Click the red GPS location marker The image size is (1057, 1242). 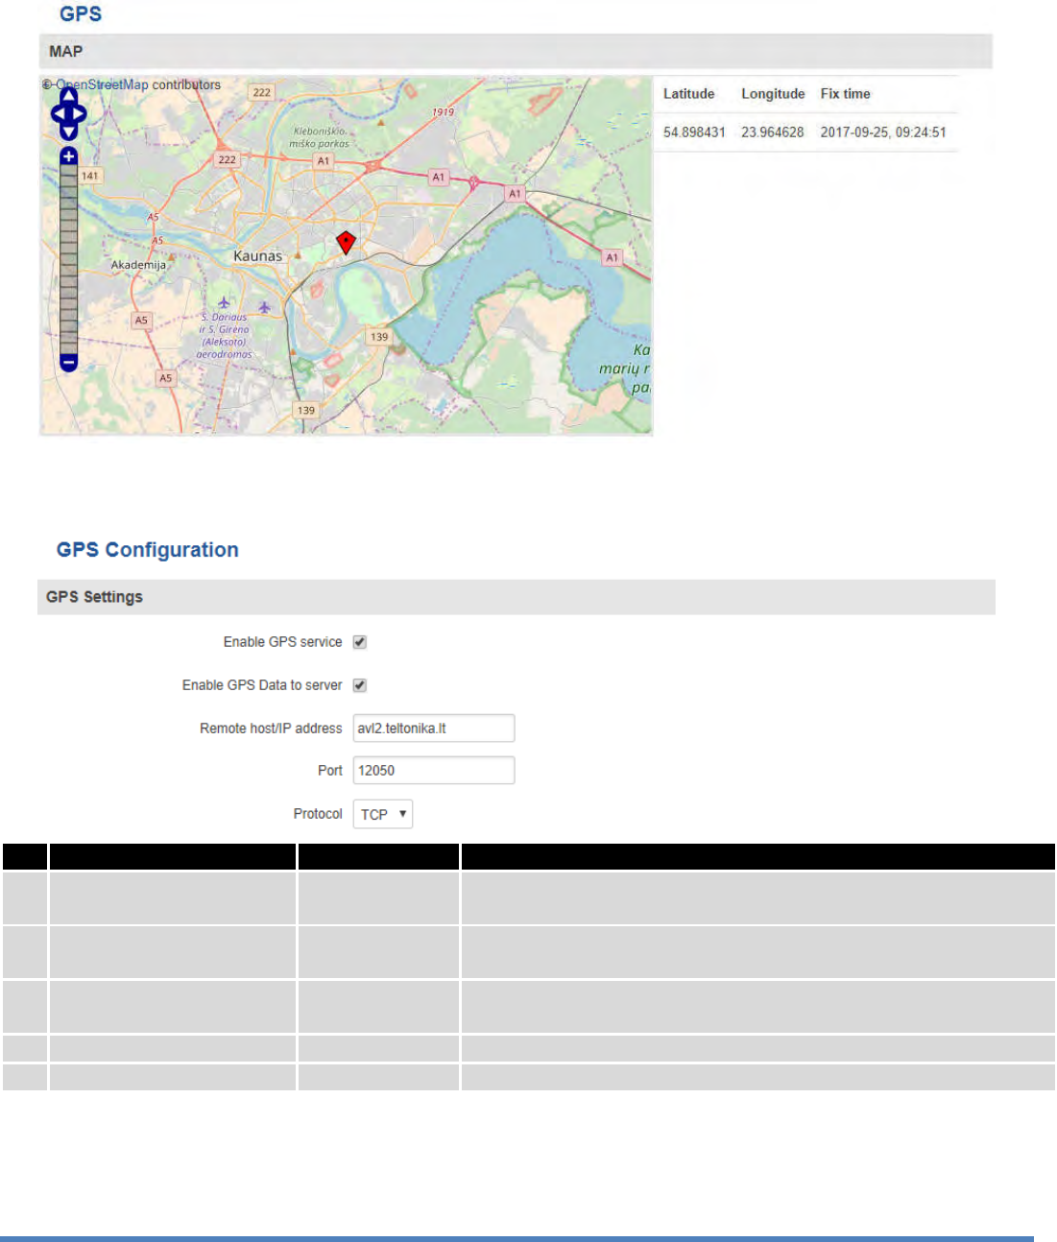point(346,242)
